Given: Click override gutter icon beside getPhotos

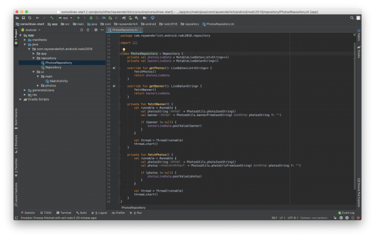Looking at the screenshot, I should (114, 68).
